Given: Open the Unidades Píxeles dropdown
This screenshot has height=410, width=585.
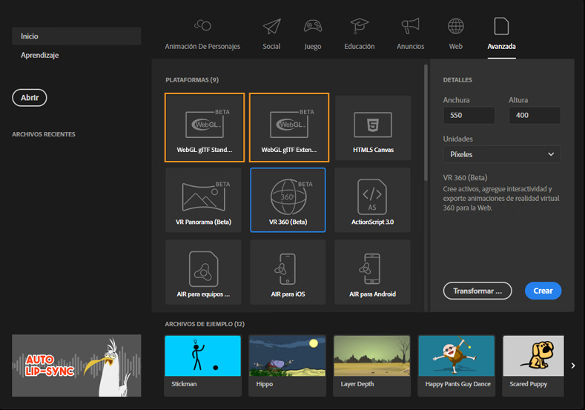Looking at the screenshot, I should [x=502, y=154].
